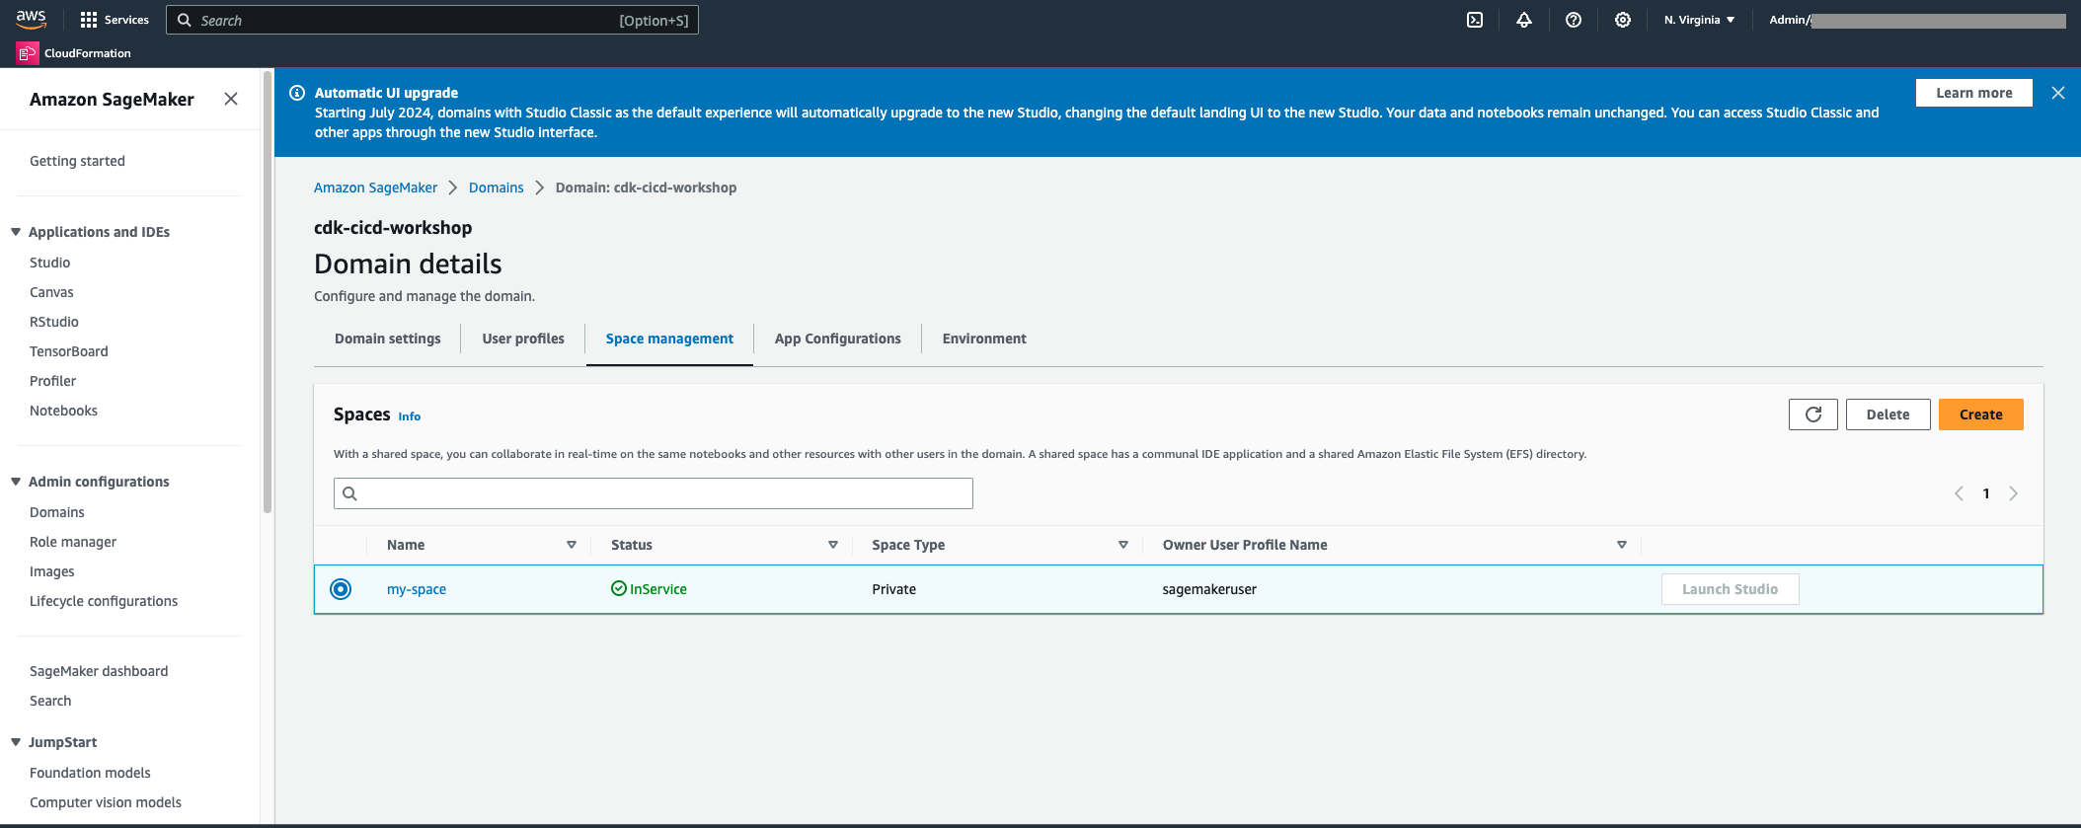Open the notifications bell icon

point(1524,20)
